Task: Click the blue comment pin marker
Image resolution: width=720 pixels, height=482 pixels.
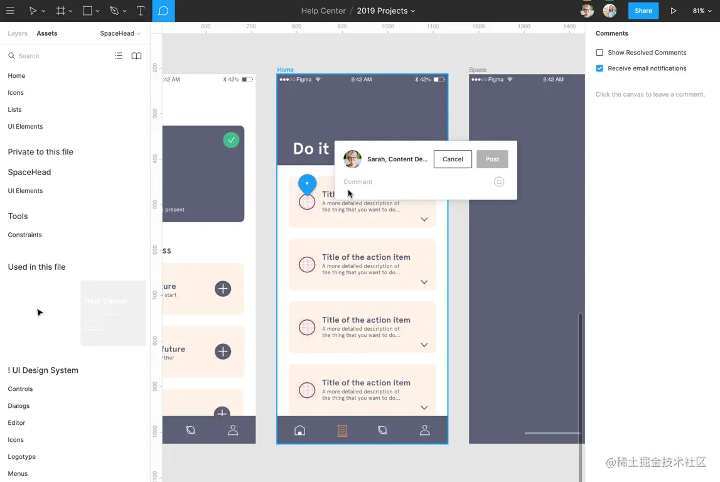Action: 307,184
